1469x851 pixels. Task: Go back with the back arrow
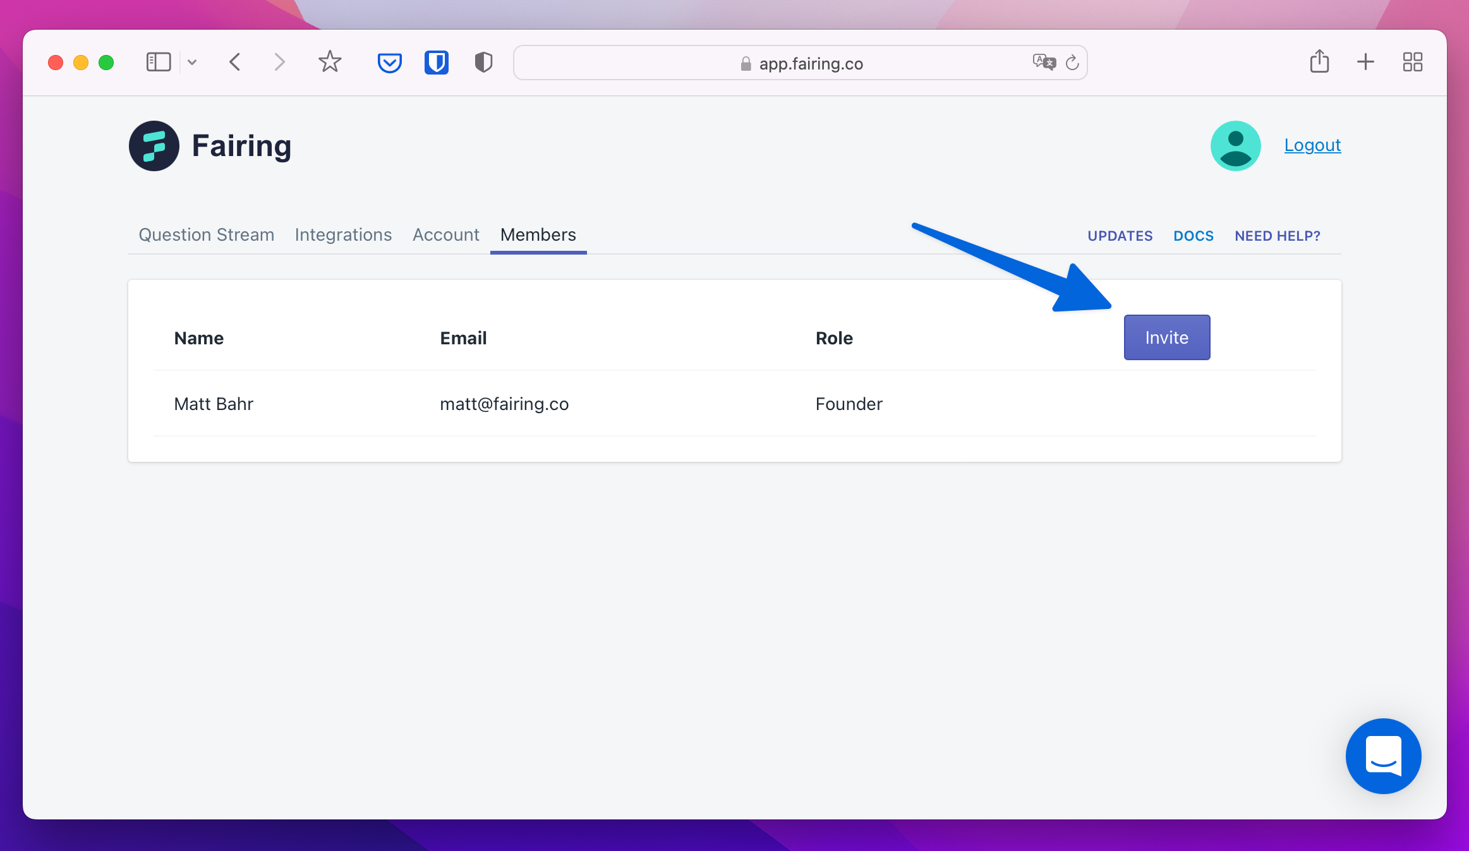tap(235, 62)
